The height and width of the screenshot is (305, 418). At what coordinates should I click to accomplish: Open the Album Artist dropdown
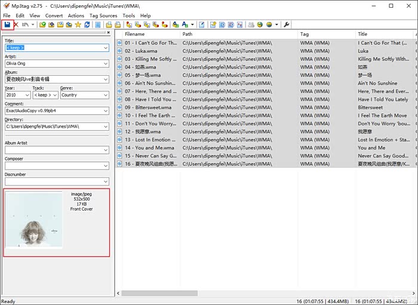coord(105,150)
